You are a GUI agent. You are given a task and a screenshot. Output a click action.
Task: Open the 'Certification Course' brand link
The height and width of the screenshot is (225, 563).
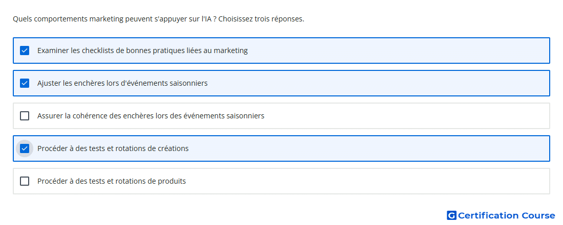pos(501,215)
